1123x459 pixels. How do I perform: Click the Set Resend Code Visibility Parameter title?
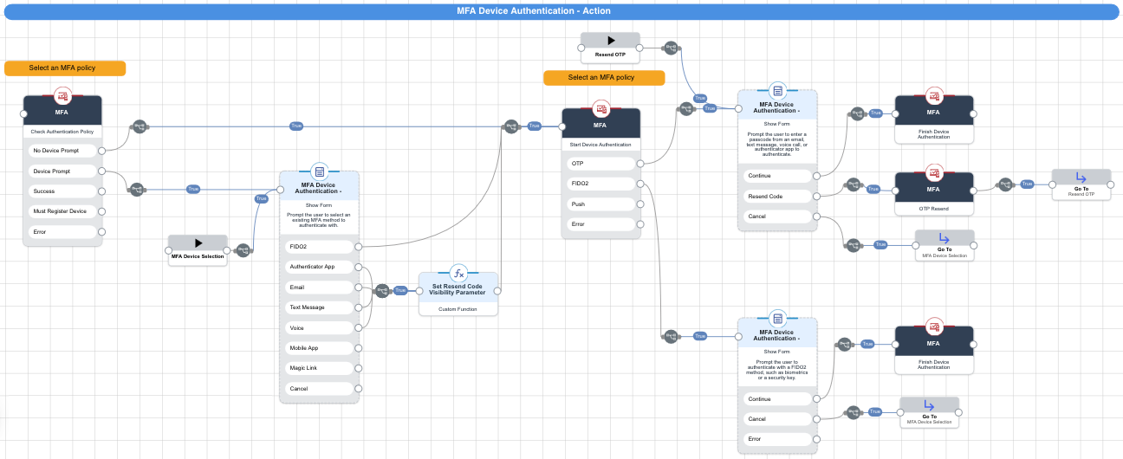click(458, 289)
